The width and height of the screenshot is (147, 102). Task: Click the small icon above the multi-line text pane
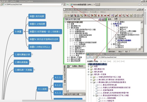[x=68, y=66]
